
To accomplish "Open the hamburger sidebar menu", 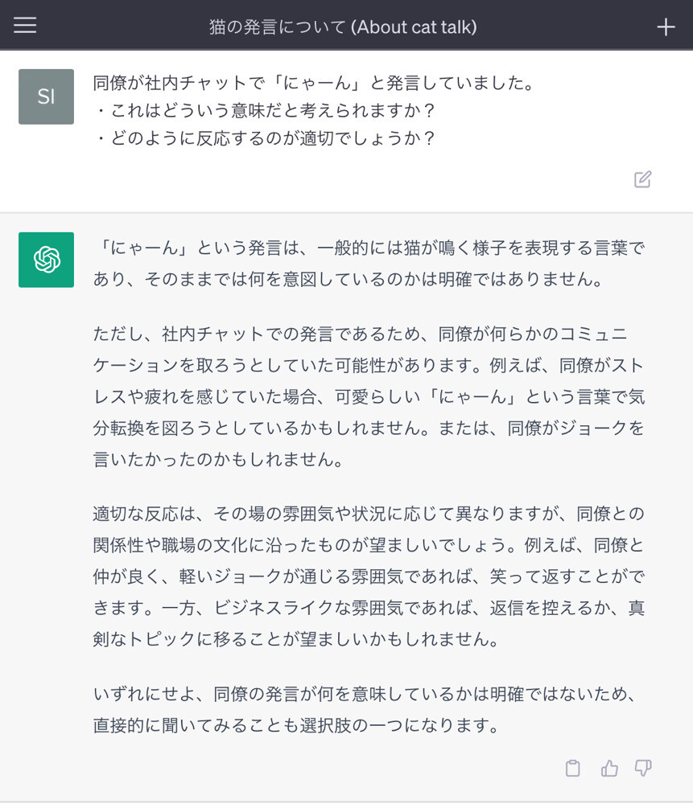I will tap(25, 26).
